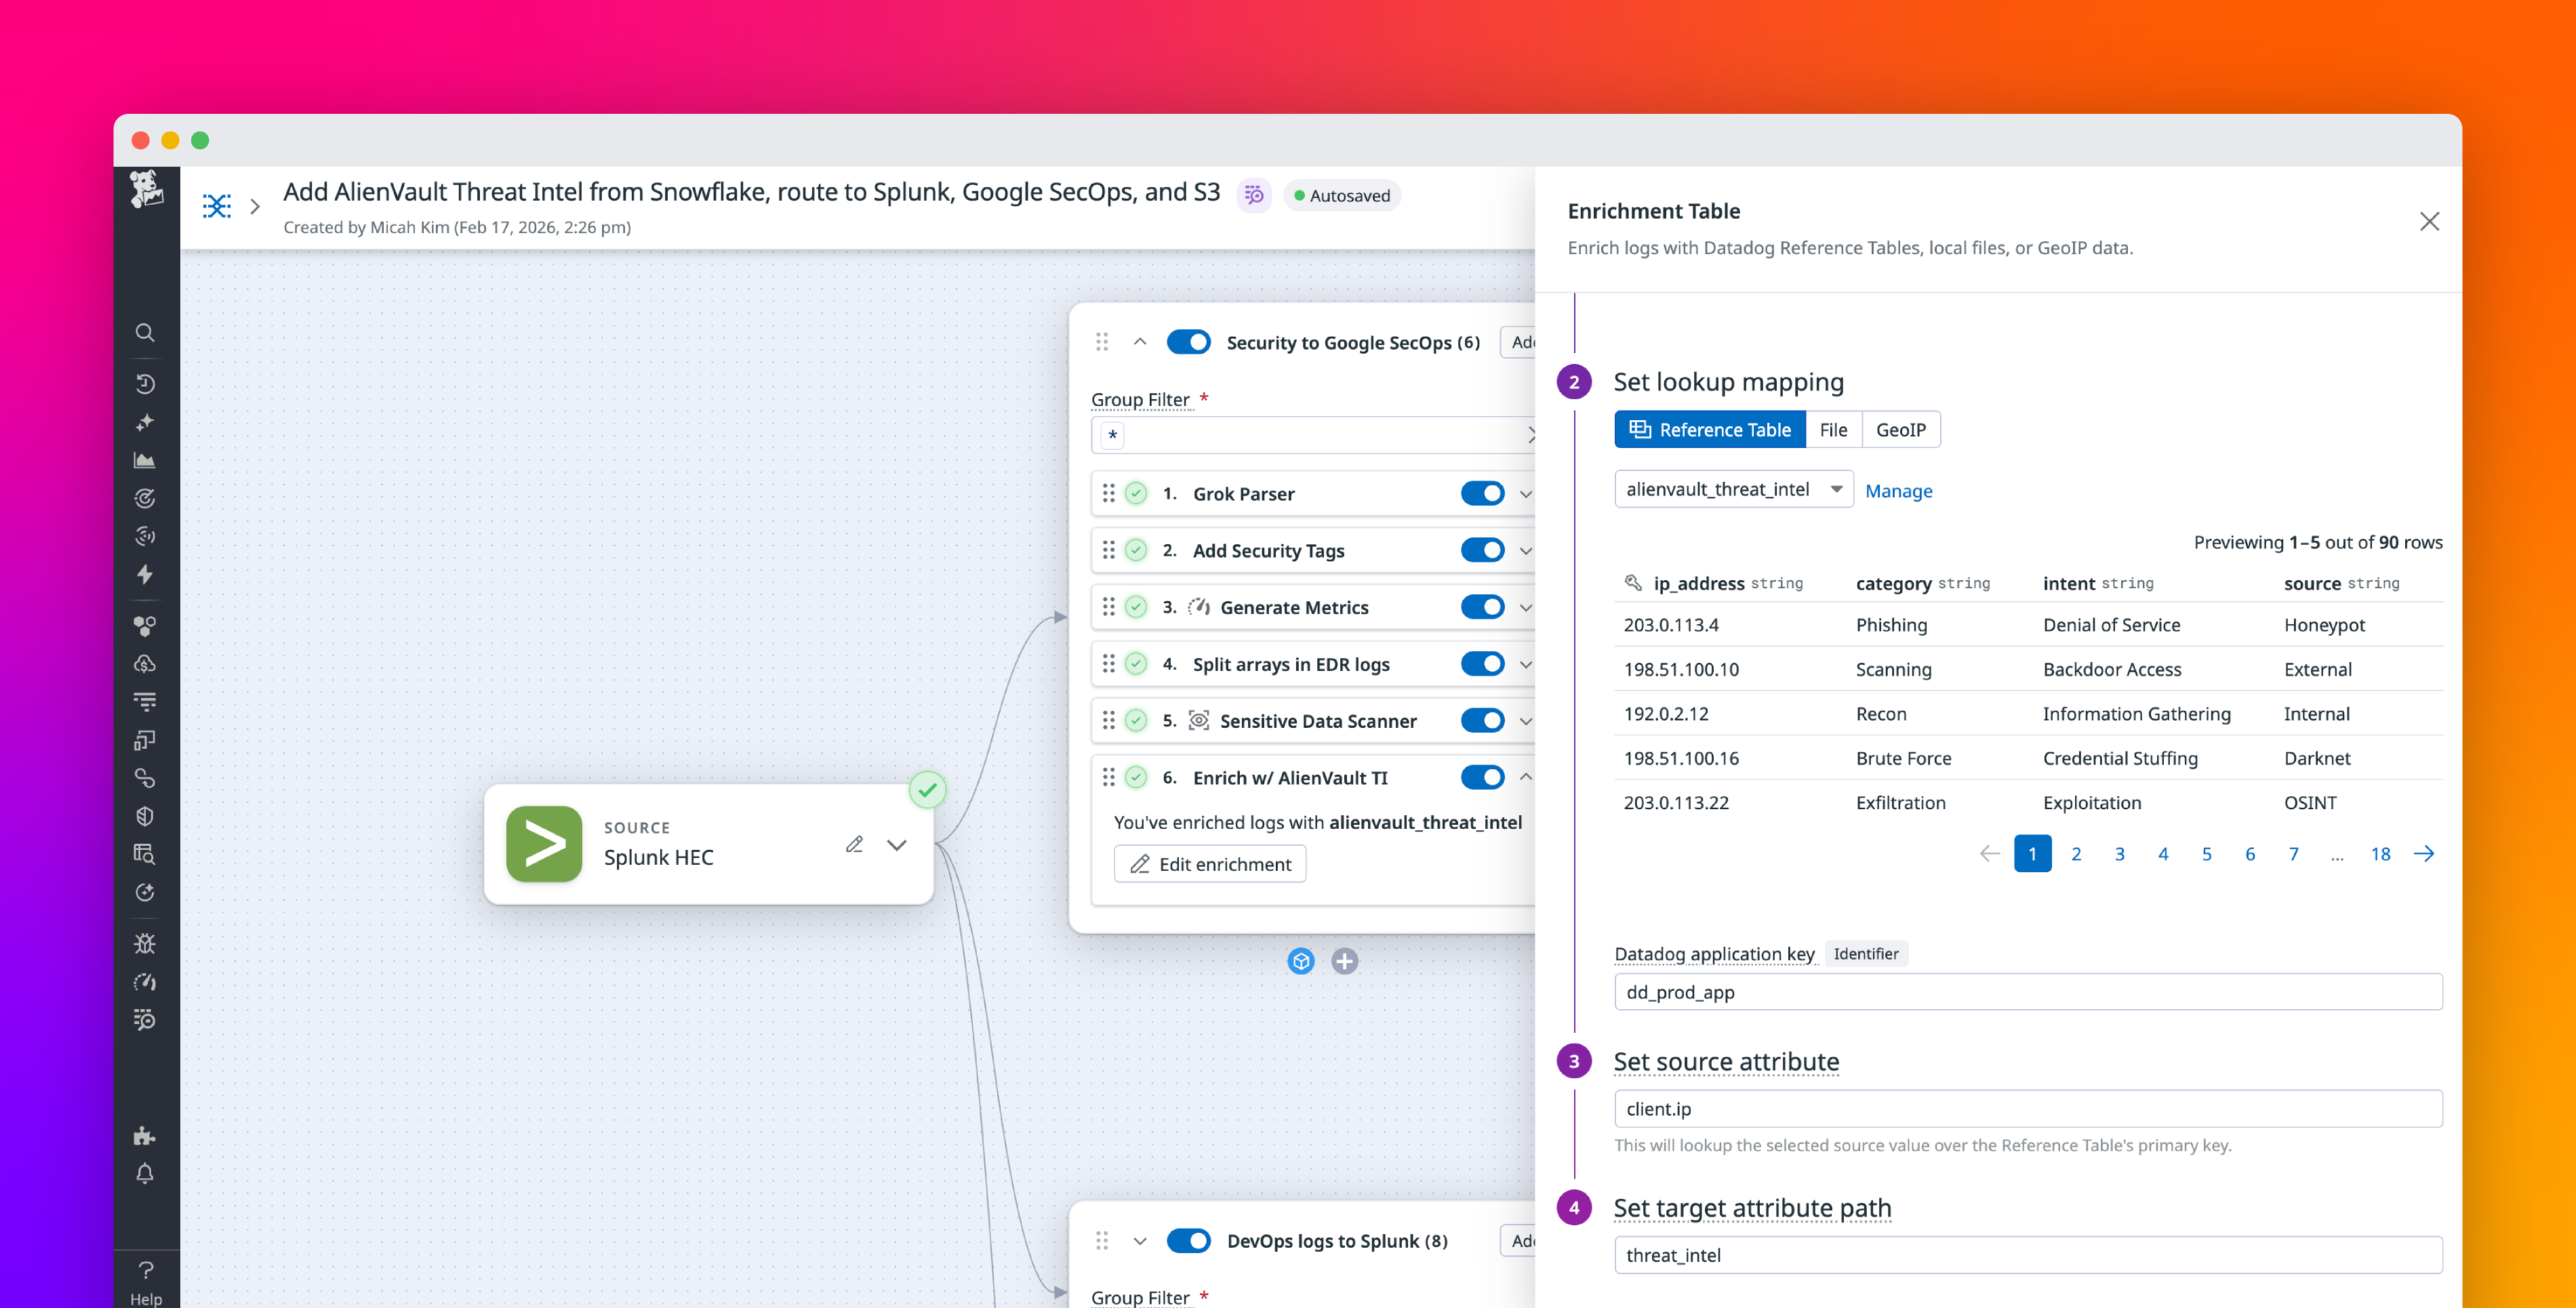Open the cloud cost dollar icon

145,664
